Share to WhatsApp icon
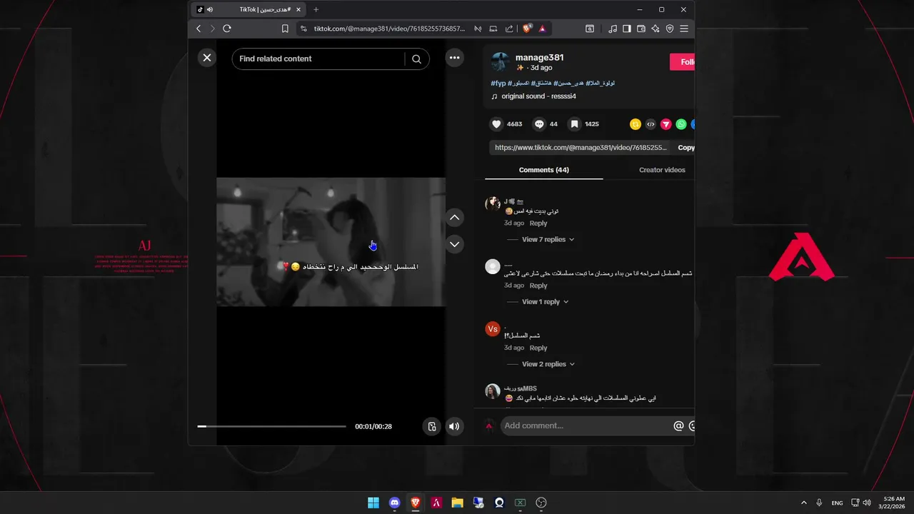 [x=681, y=124]
